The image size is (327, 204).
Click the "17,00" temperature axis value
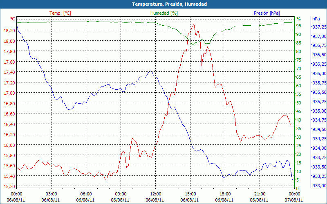coord(9,93)
